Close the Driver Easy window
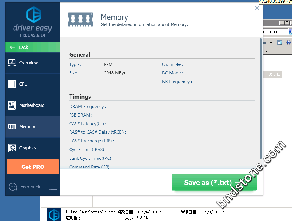 [x=257, y=8]
